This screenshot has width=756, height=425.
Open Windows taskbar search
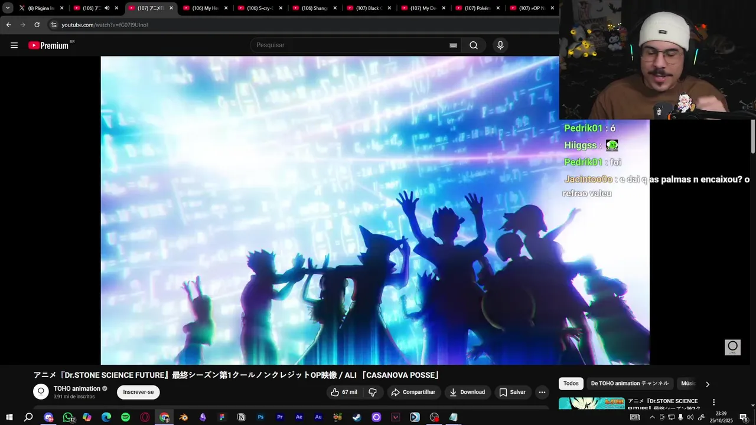[x=28, y=417]
